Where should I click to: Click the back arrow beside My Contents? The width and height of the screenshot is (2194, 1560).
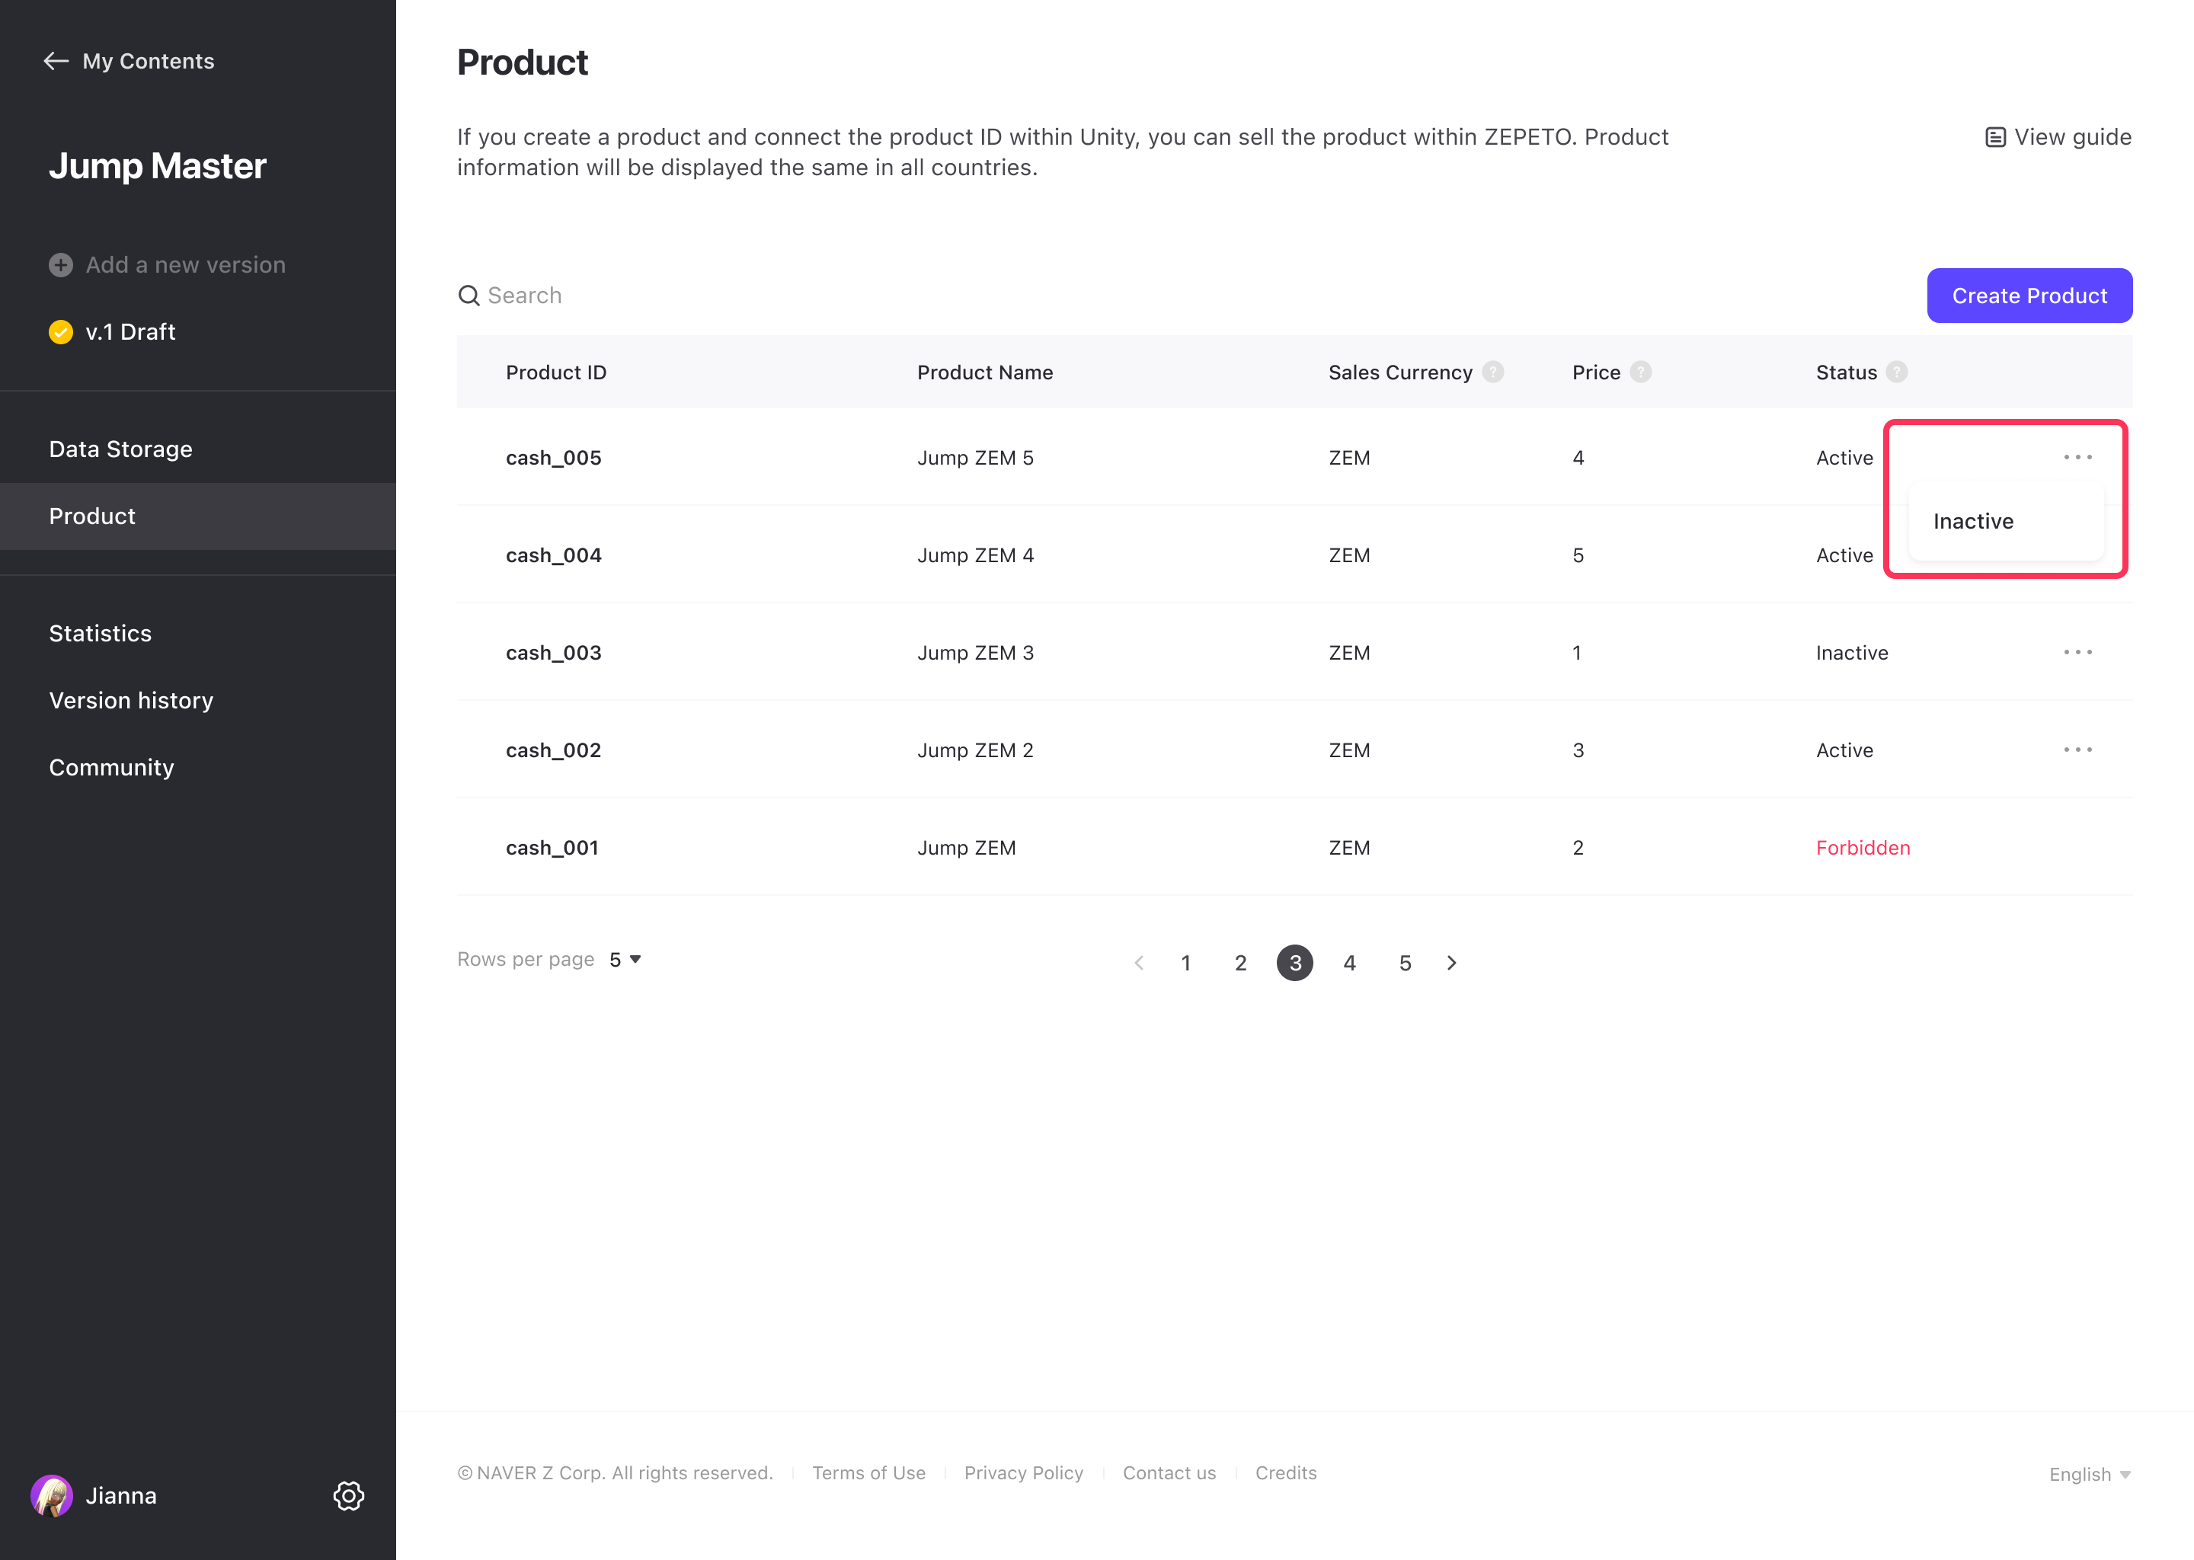click(x=56, y=62)
